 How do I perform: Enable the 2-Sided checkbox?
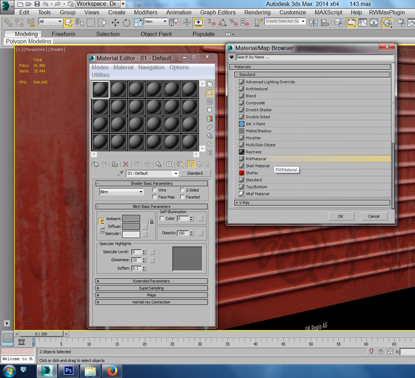point(182,190)
